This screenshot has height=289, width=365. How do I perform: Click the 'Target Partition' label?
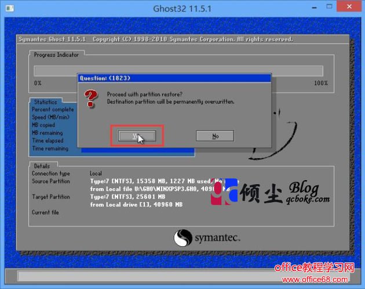point(51,196)
